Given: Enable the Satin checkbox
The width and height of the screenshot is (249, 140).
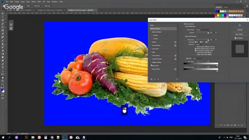Looking at the screenshot, I should pyautogui.click(x=151, y=52).
